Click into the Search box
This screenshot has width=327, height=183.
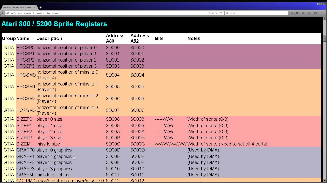[257, 13]
